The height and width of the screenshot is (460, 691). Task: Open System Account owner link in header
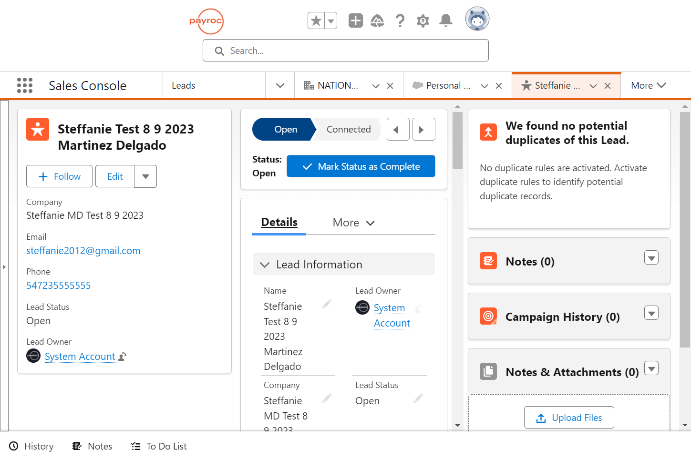[x=80, y=357]
